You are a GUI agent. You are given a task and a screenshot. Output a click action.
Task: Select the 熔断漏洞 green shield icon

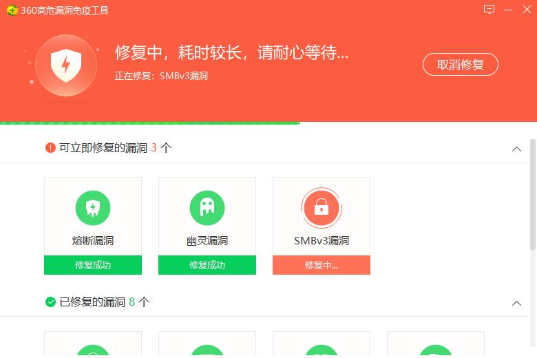[x=93, y=208]
